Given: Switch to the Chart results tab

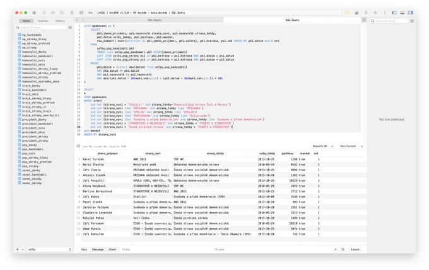Looking at the screenshot, I should pos(112,249).
